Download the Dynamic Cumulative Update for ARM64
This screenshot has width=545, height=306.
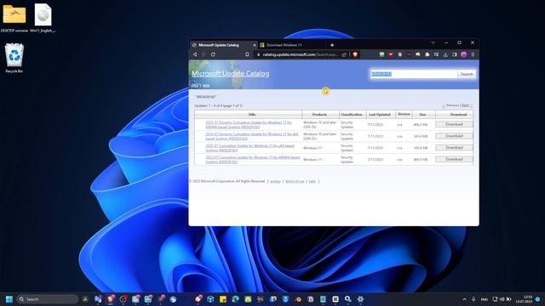point(454,124)
